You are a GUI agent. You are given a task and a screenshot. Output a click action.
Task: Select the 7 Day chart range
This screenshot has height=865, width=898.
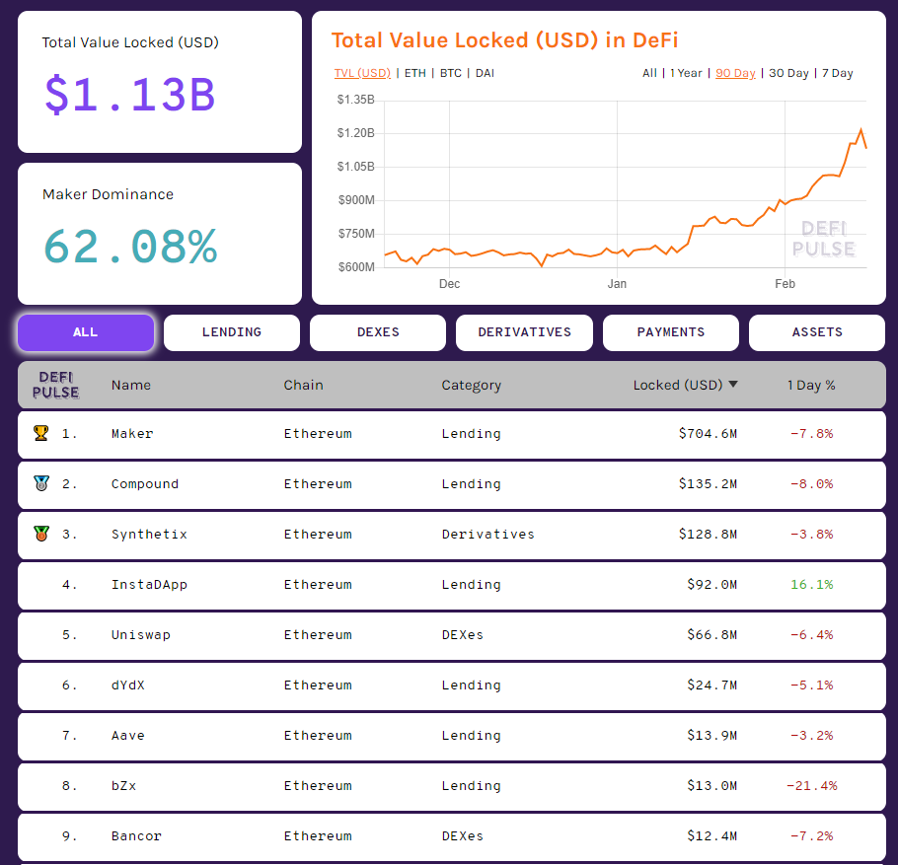coord(837,73)
